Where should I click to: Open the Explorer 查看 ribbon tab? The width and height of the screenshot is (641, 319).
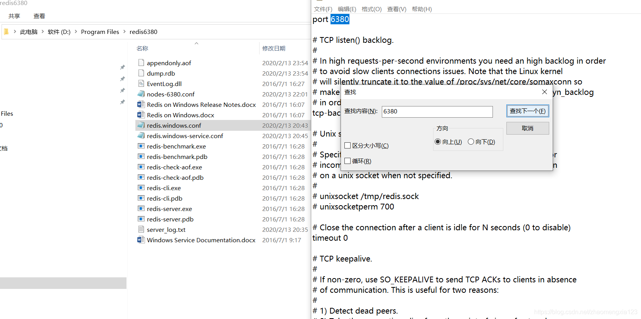pyautogui.click(x=39, y=16)
